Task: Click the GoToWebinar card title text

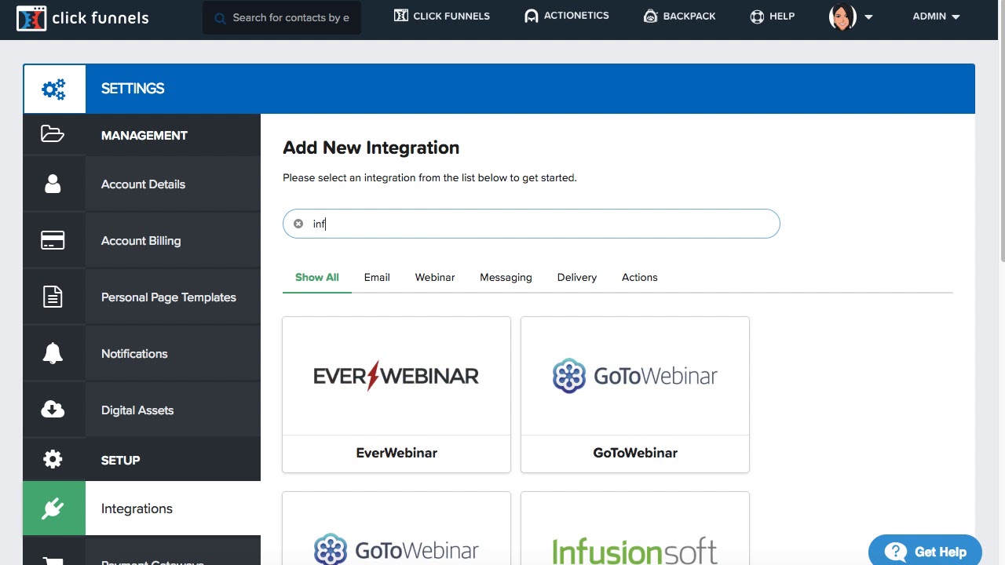Action: 635,453
